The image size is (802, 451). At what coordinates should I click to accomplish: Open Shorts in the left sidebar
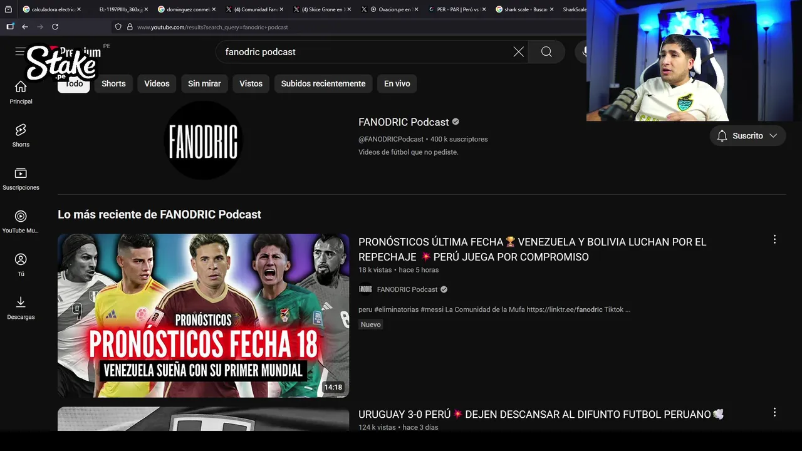pos(21,135)
